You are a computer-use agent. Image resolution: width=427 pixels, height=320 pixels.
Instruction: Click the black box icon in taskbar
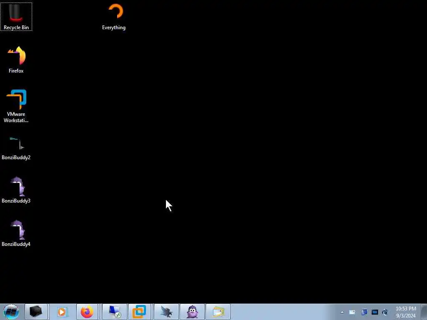tap(36, 312)
